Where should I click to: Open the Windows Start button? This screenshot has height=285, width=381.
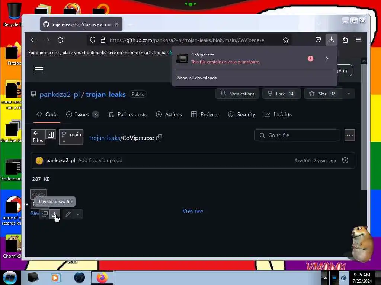pos(10,278)
